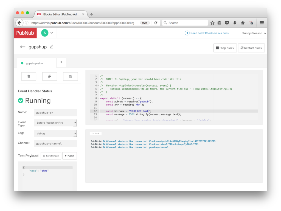The width and height of the screenshot is (281, 211).
Task: Click the Firefox bookmark star icon
Action: click(x=212, y=23)
